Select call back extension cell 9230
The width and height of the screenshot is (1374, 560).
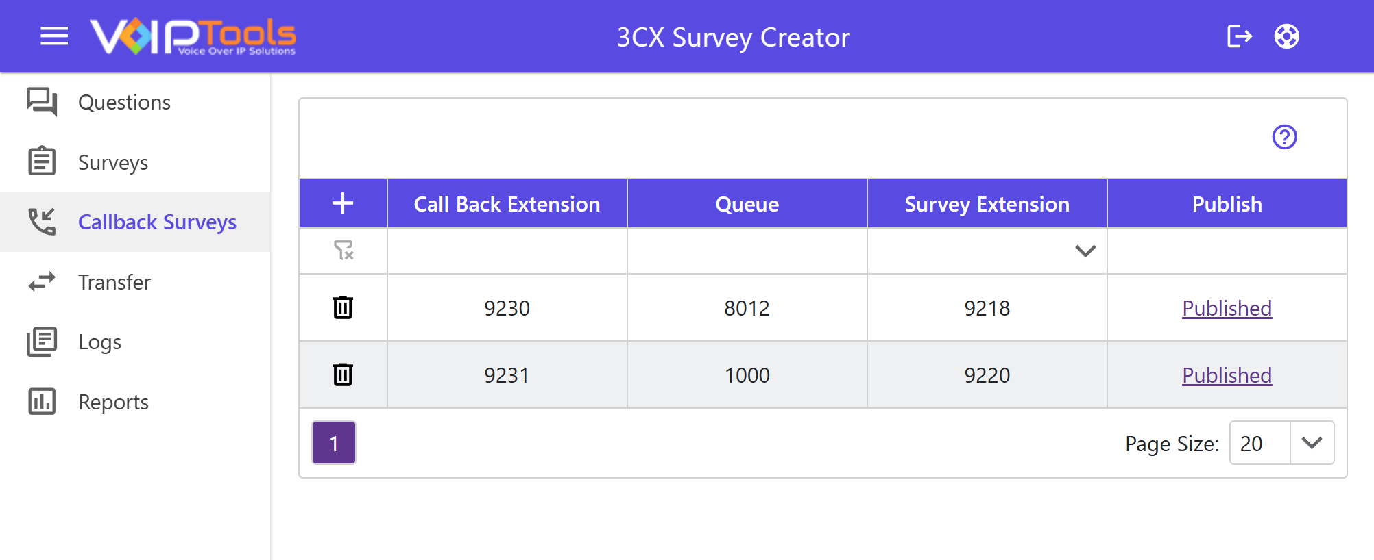[x=507, y=308]
